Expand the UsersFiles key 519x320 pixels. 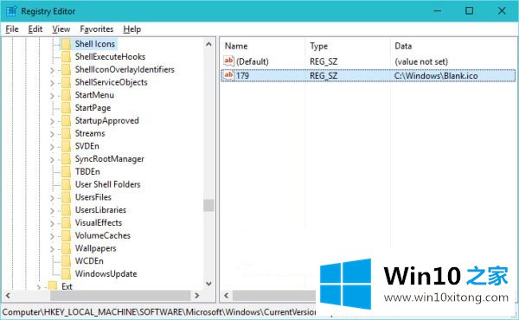coord(52,198)
